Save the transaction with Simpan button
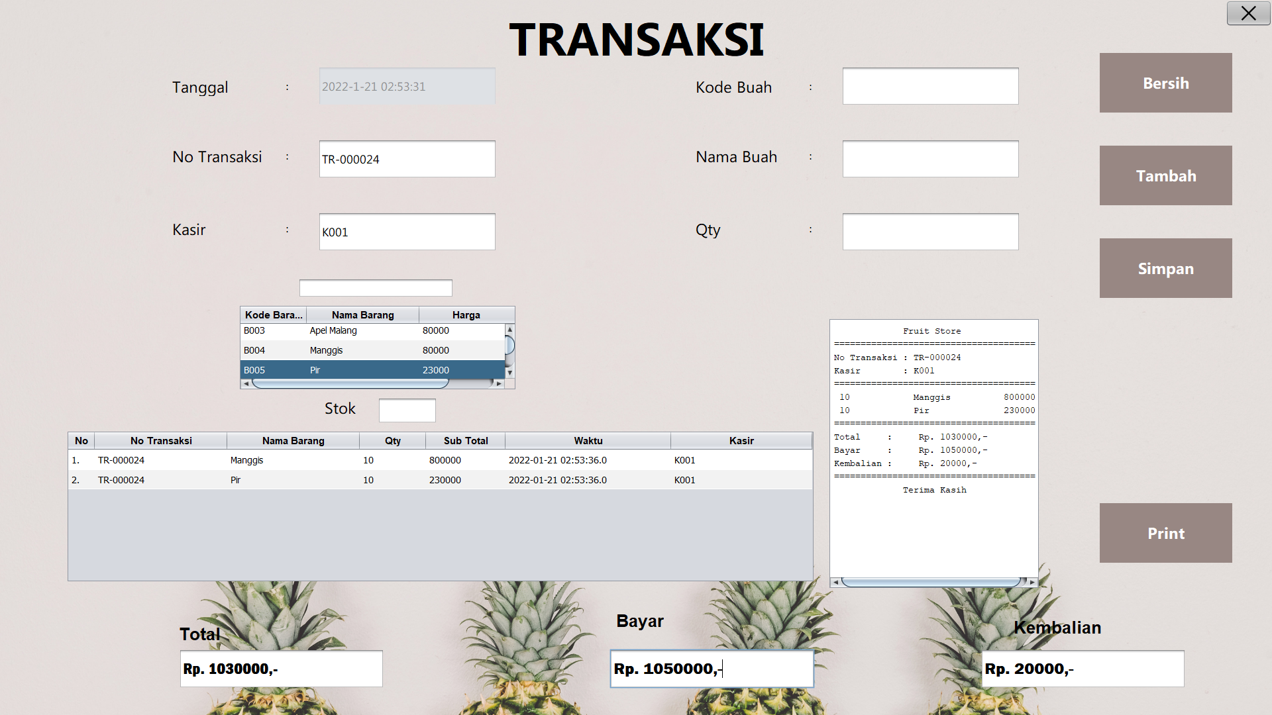1272x715 pixels. point(1165,268)
